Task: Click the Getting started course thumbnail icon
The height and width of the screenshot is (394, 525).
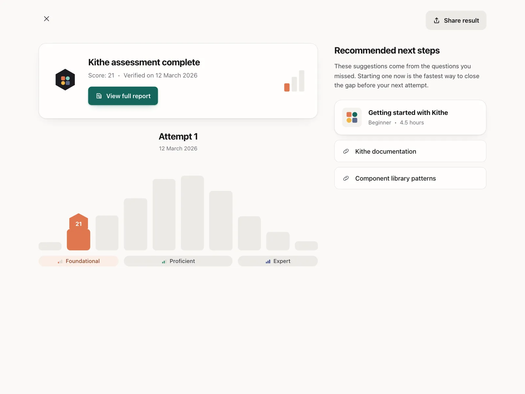Action: click(352, 117)
